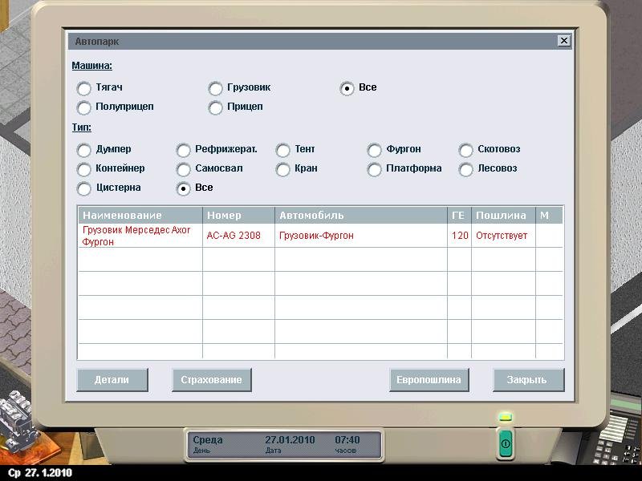Open the Европошлина dialog

(x=429, y=380)
